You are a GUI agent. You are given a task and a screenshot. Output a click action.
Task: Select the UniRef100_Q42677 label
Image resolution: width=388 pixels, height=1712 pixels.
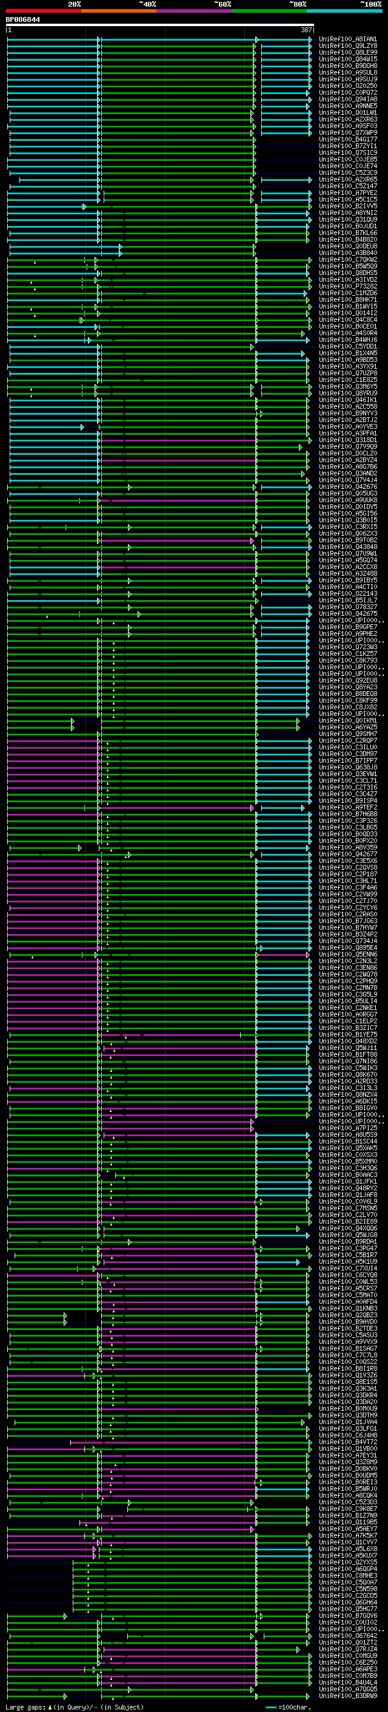pyautogui.click(x=348, y=854)
